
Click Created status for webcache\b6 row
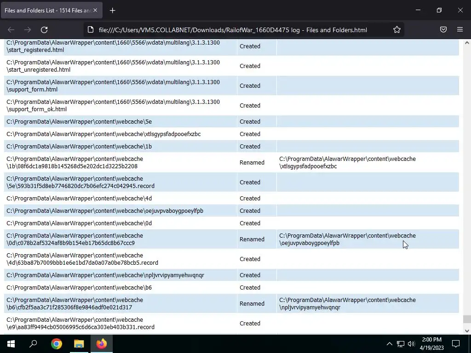click(250, 288)
